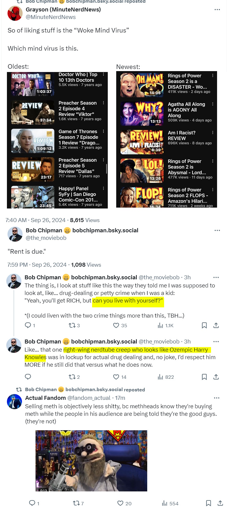This screenshot has width=227, height=511.
Task: Open the more menu on the first reply
Action: pyautogui.click(x=216, y=277)
